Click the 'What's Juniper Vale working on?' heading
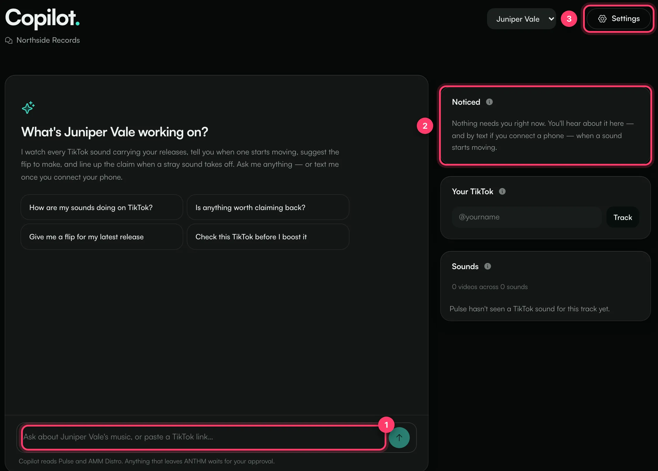The image size is (658, 471). coord(114,132)
